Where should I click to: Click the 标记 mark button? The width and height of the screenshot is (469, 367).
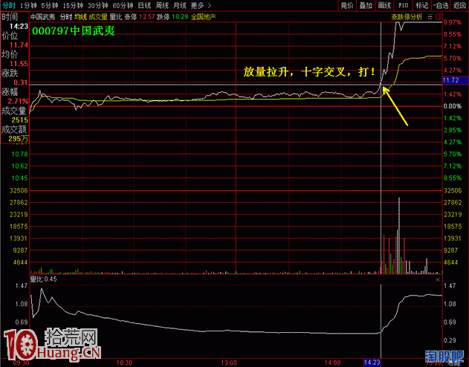point(421,5)
